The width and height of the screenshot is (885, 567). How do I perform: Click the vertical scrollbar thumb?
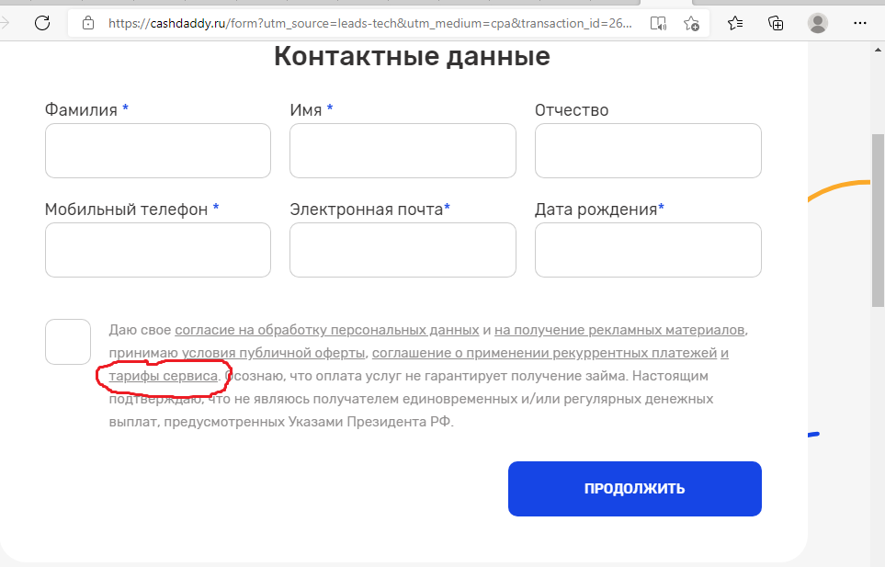click(878, 220)
